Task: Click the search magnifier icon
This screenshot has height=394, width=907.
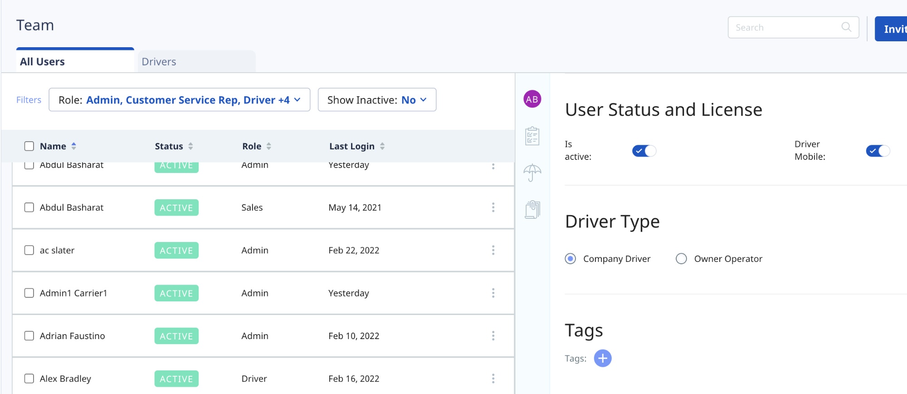Action: pyautogui.click(x=846, y=27)
